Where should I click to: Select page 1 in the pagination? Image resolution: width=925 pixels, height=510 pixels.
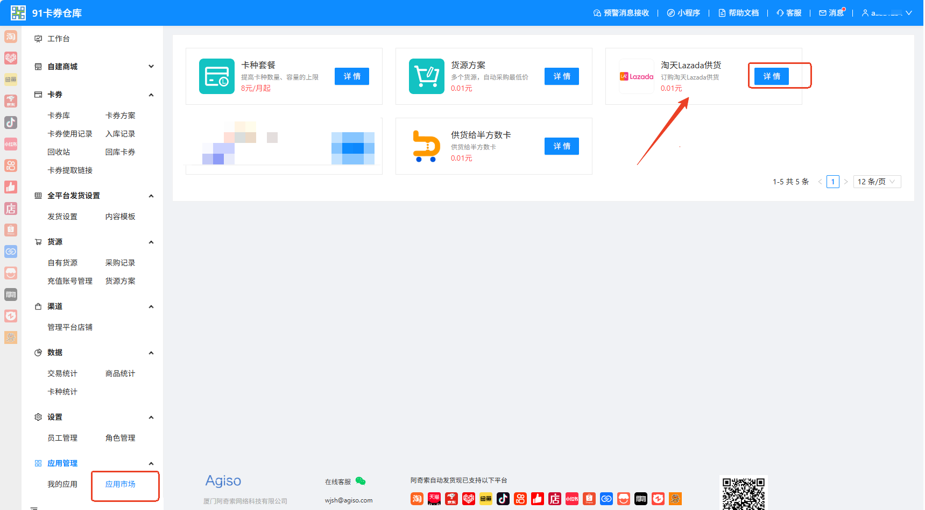coord(833,182)
